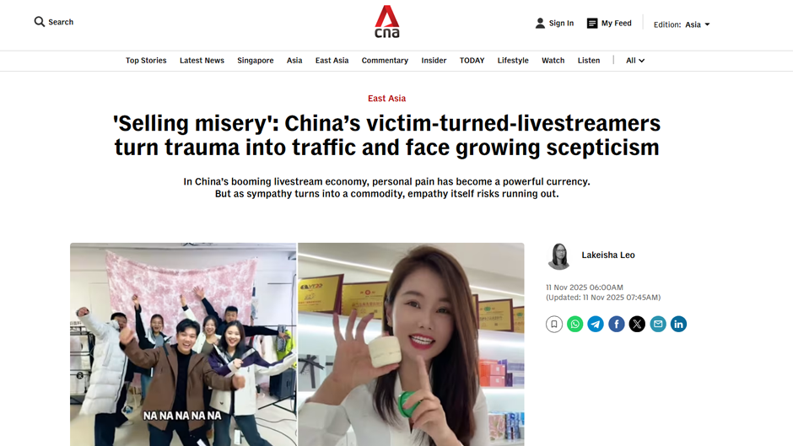Viewport: 793px width, 446px height.
Task: Share article via Telegram
Action: tap(596, 324)
